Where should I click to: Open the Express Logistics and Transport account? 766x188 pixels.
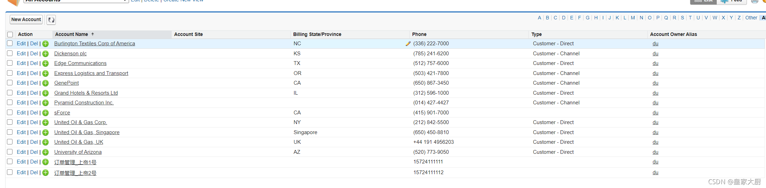tap(91, 73)
